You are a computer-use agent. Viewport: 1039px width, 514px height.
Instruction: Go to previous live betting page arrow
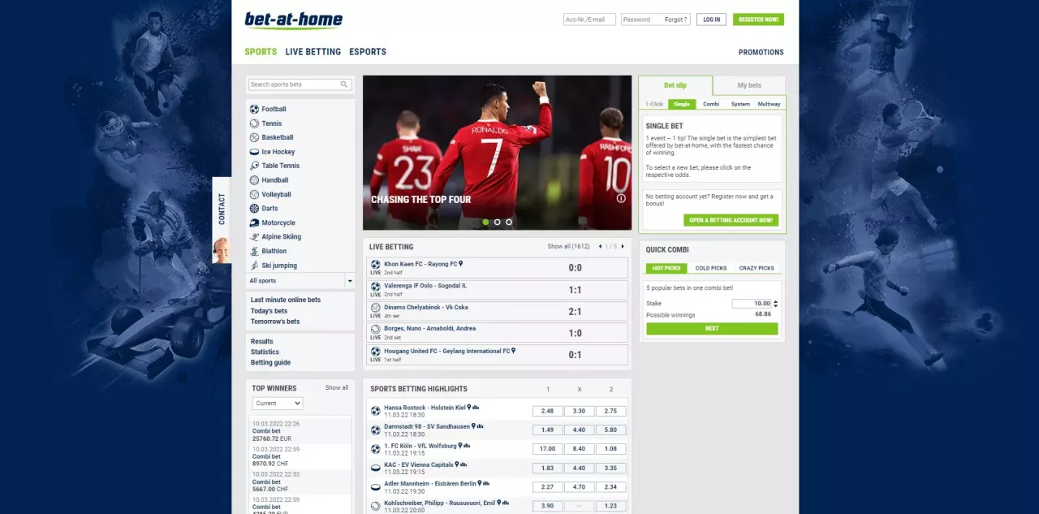tap(600, 246)
